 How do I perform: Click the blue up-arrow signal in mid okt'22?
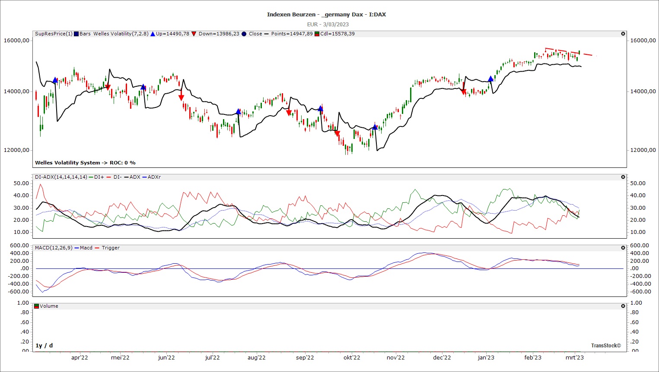pos(375,127)
